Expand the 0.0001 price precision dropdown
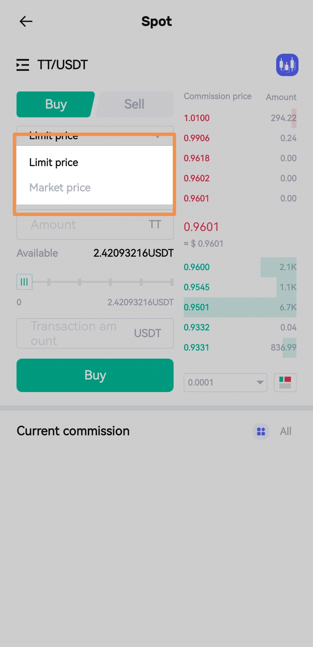Screen dimensions: 313x647 225,382
